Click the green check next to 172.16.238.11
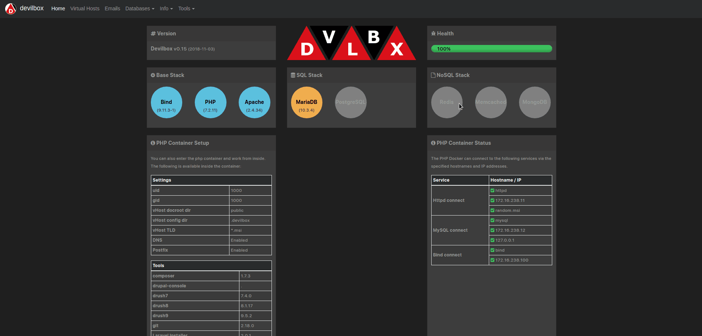The width and height of the screenshot is (702, 336). pyautogui.click(x=492, y=200)
